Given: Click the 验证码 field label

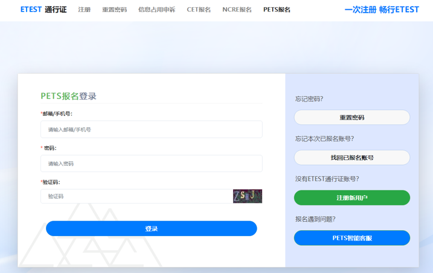Looking at the screenshot, I should [x=51, y=182].
